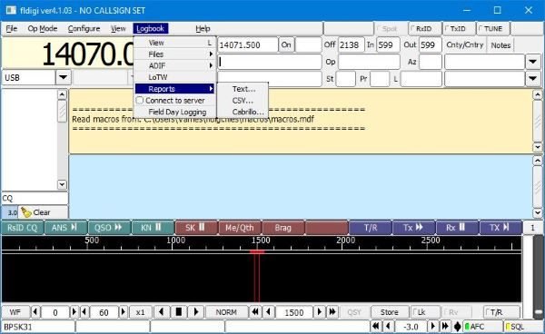Click the RsID CQ macro button
The image size is (545, 334).
click(x=23, y=228)
